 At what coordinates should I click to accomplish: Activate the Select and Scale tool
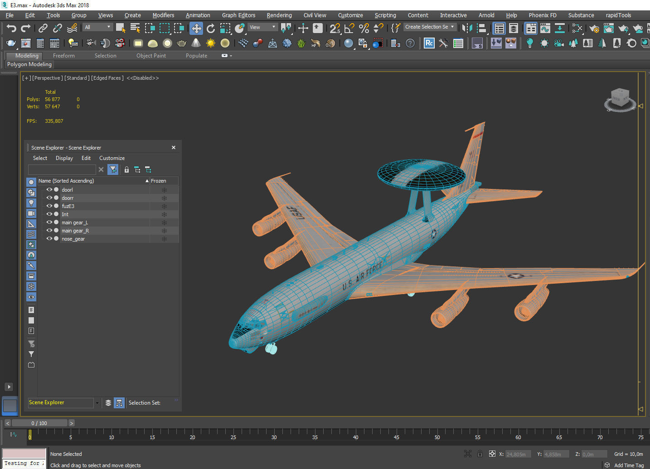coord(225,29)
